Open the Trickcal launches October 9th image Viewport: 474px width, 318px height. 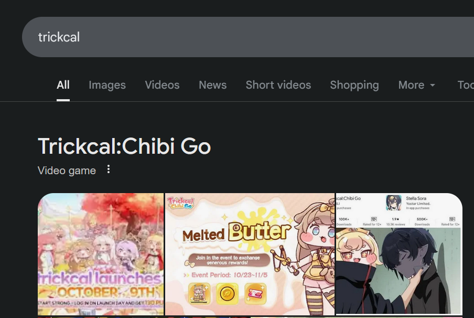101,254
